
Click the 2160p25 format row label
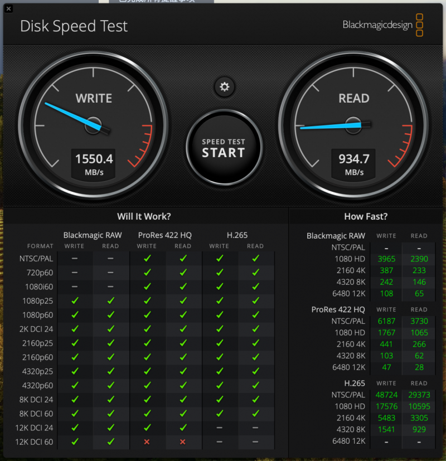38,343
